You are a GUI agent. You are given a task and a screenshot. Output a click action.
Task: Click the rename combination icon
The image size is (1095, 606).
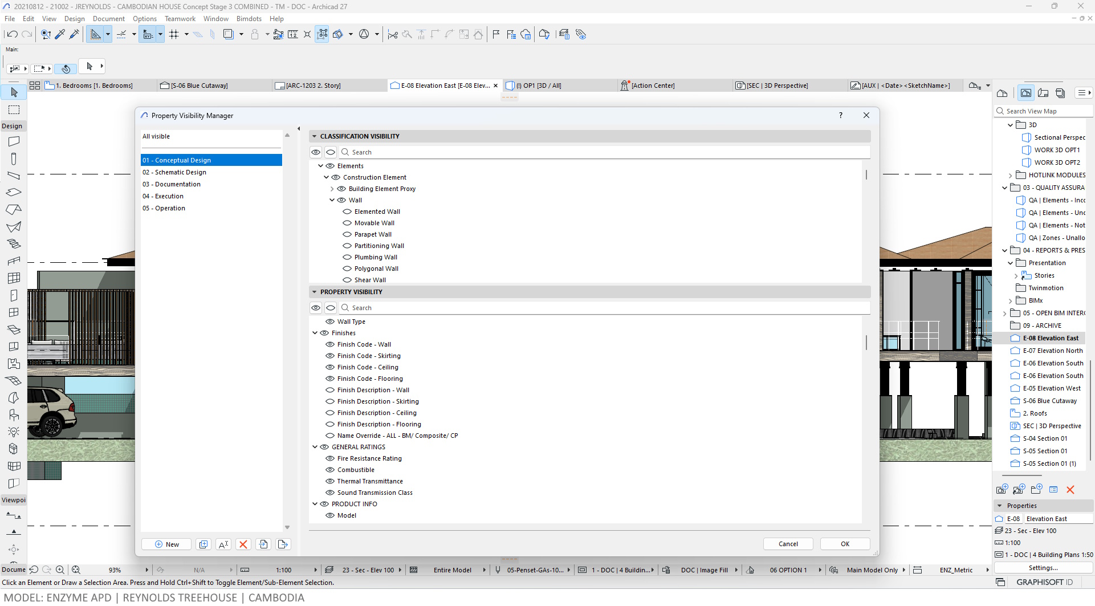223,544
